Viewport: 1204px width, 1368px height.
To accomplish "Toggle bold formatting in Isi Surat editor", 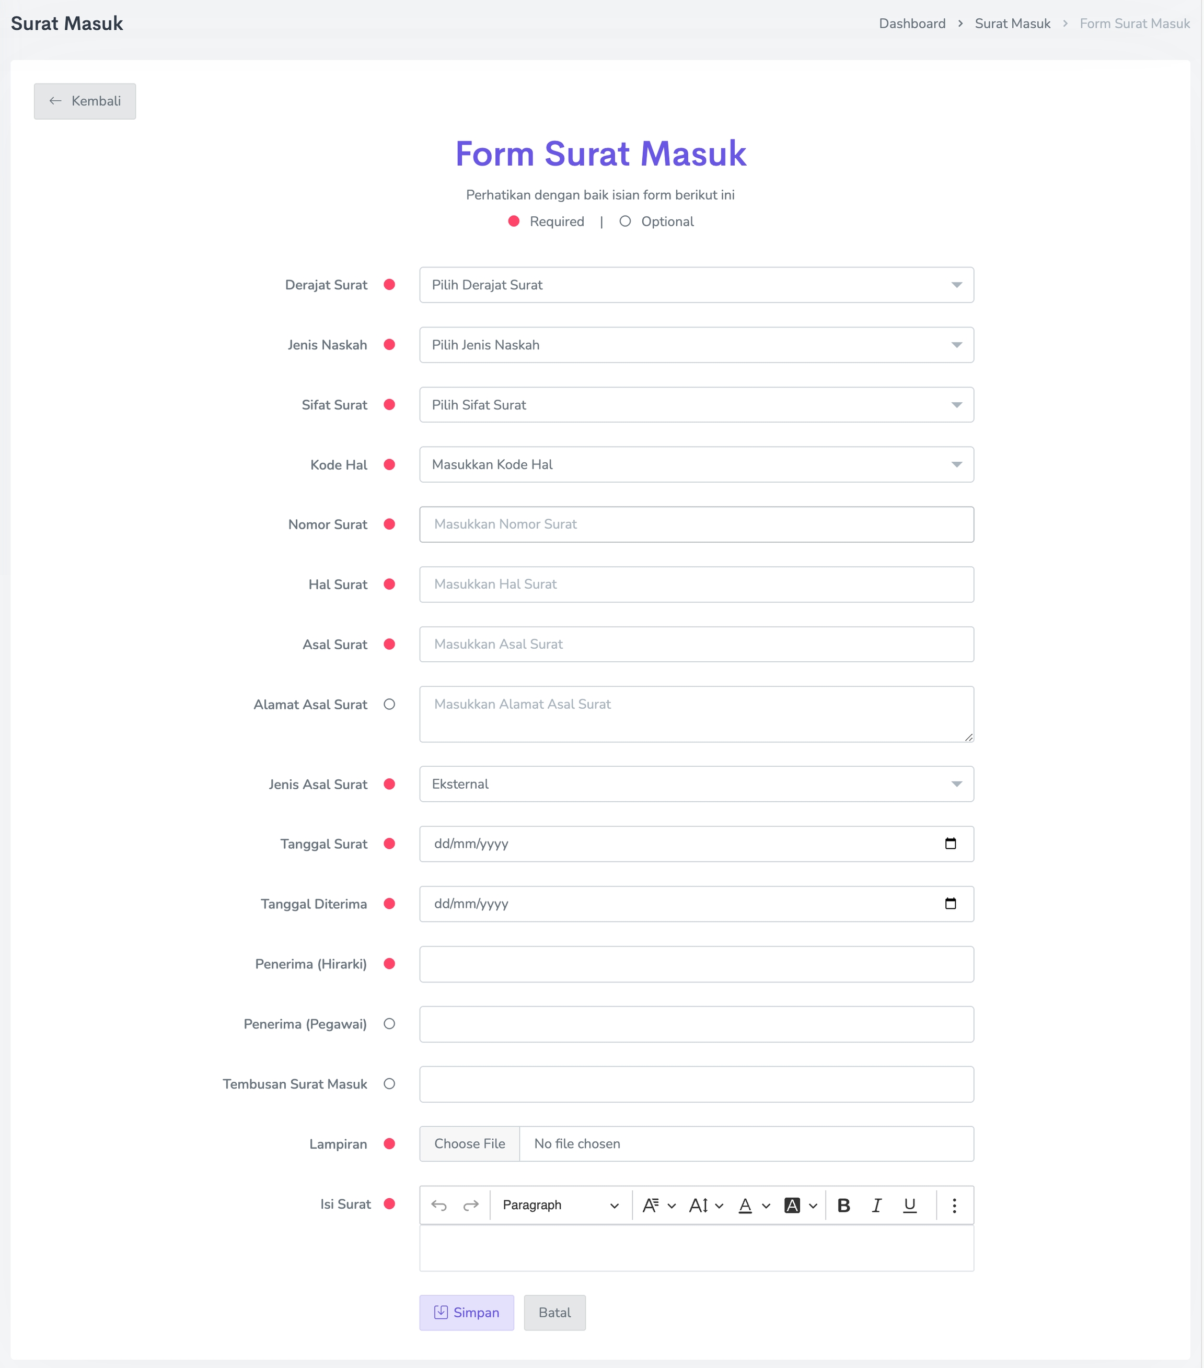I will 844,1206.
